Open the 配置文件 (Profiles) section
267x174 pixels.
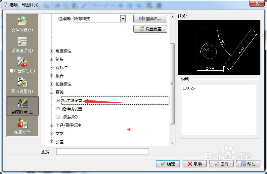pyautogui.click(x=22, y=126)
